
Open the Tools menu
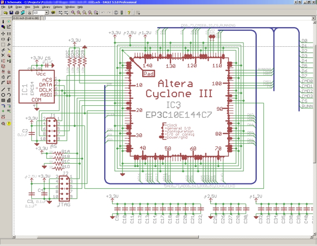36,7
